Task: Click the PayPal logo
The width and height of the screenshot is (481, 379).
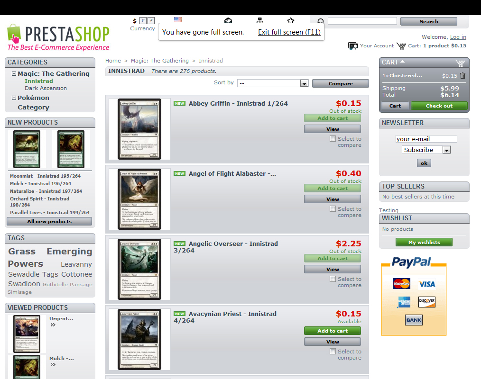Action: coord(411,262)
